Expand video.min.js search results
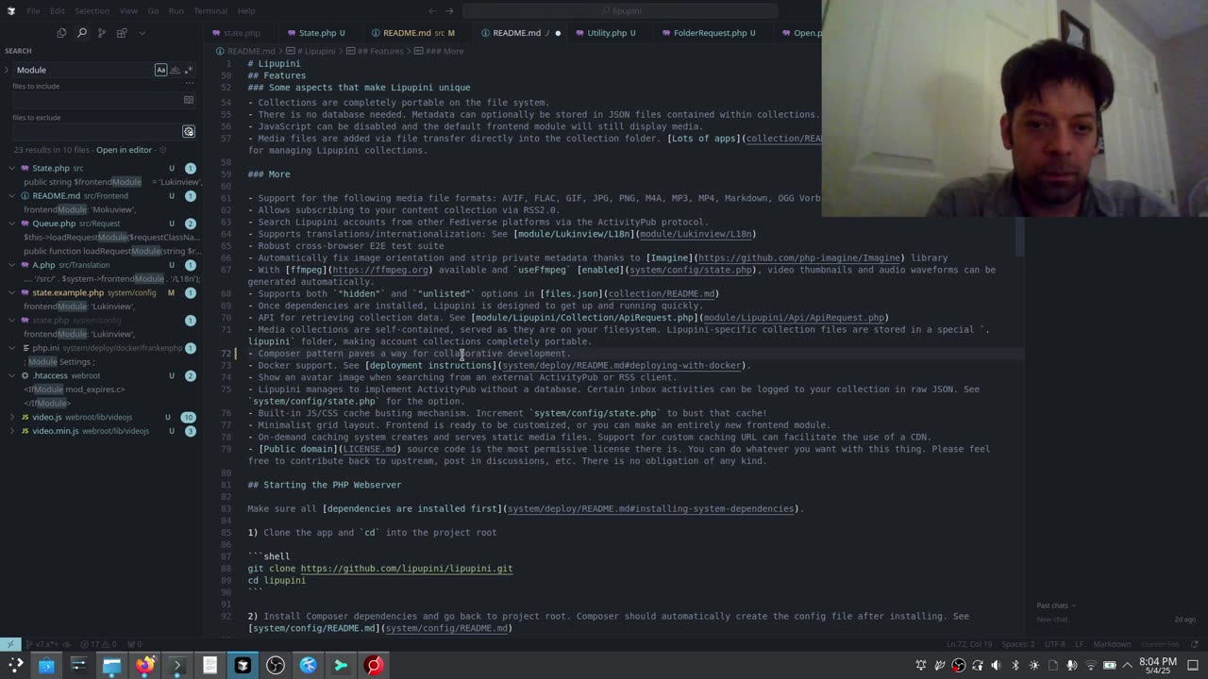The image size is (1208, 679). [x=12, y=431]
